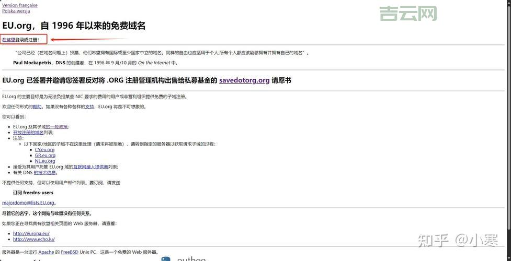This screenshot has width=511, height=261.
Task: Click the text 您可以看到：
Action: (14, 116)
